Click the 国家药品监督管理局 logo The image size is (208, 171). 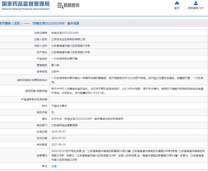coord(26,6)
